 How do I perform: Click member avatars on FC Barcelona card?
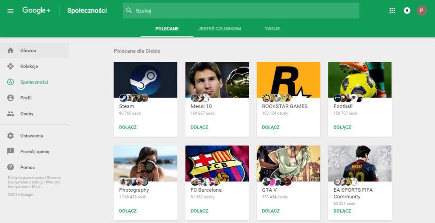pos(205,182)
